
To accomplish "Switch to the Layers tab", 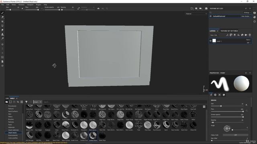I will pos(212,31).
